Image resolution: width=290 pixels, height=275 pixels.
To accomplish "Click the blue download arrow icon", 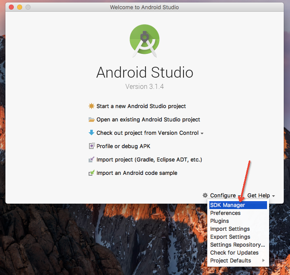I will (x=92, y=133).
